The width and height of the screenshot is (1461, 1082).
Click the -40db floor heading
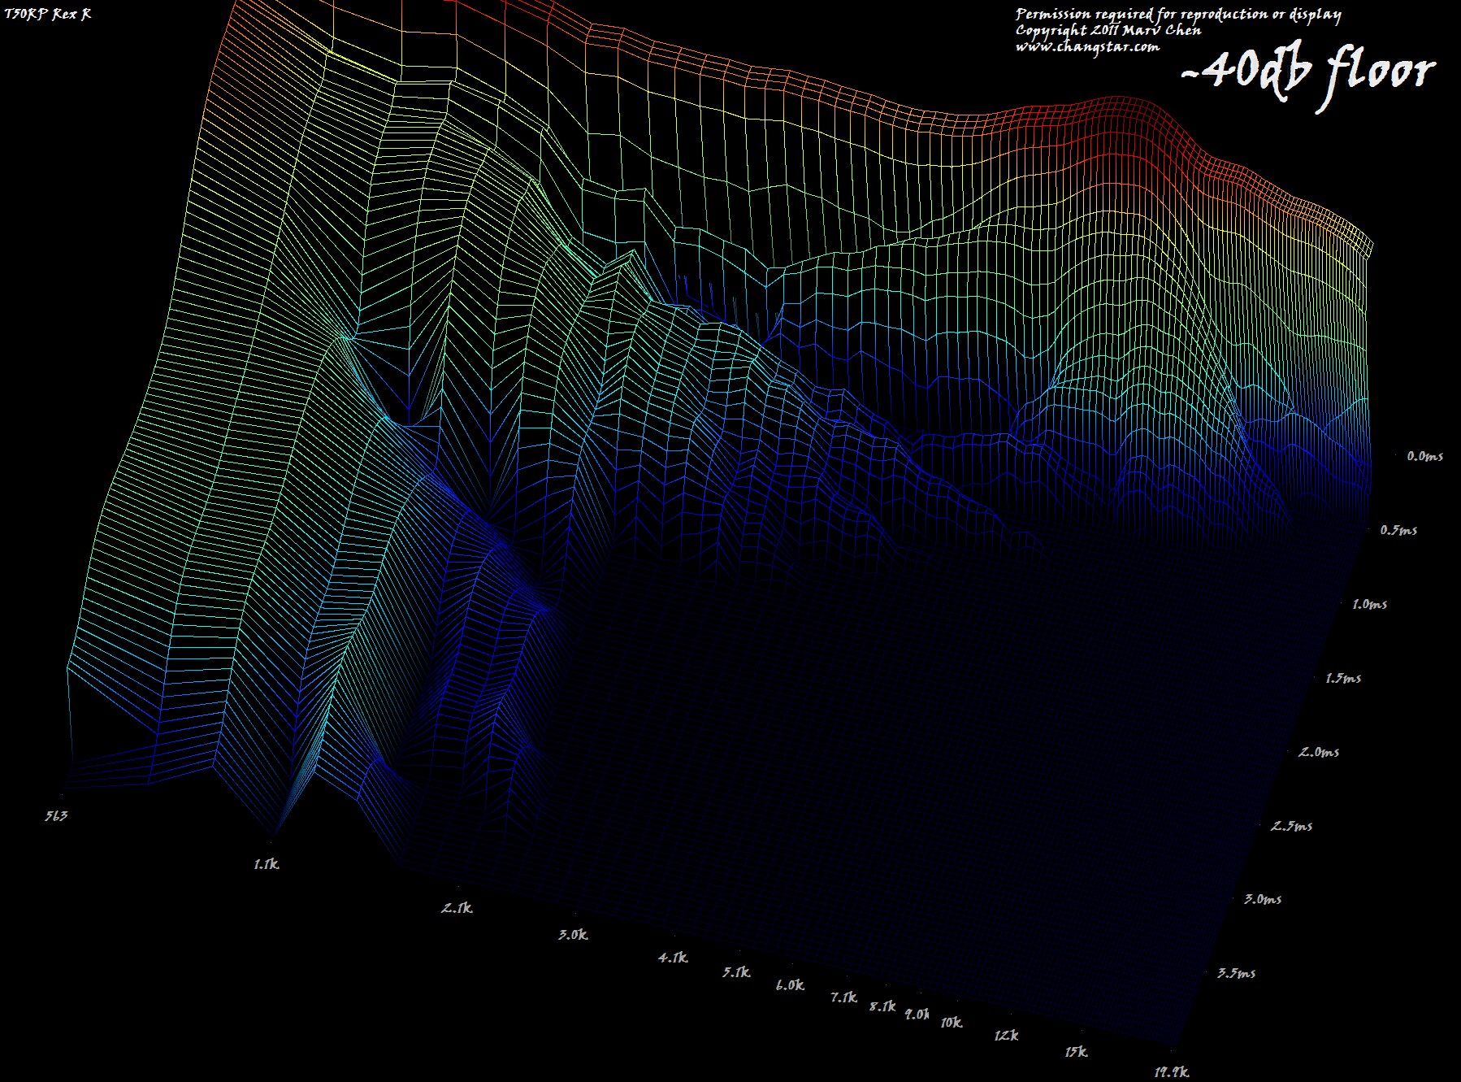tap(1308, 75)
